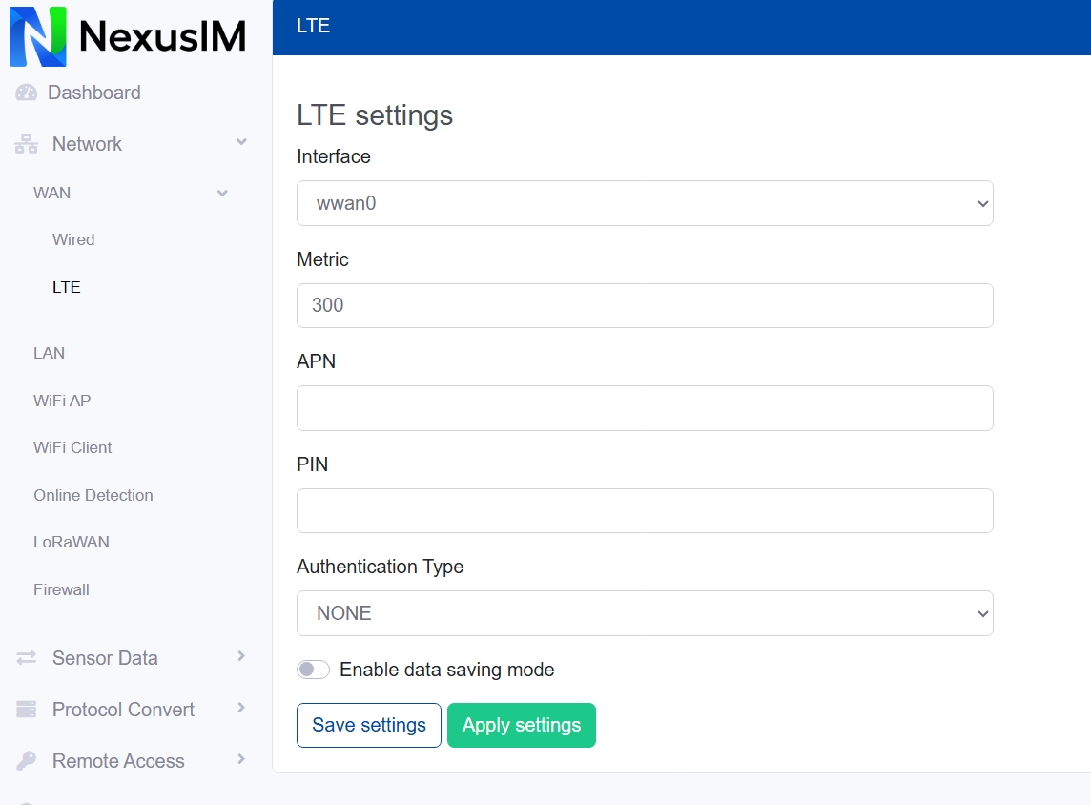Expand the Remote Access chevron
The height and width of the screenshot is (805, 1091).
pyautogui.click(x=241, y=759)
